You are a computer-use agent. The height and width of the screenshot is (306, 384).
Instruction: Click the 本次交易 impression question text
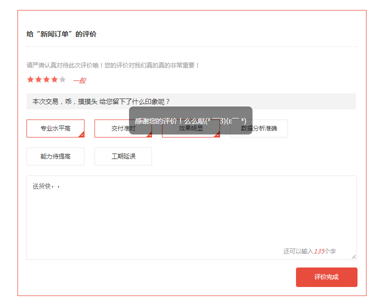pos(101,101)
